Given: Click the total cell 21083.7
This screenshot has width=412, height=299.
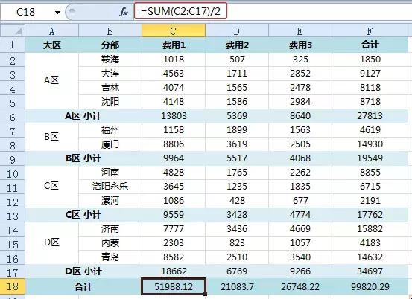Looking at the screenshot, I should point(237,286).
